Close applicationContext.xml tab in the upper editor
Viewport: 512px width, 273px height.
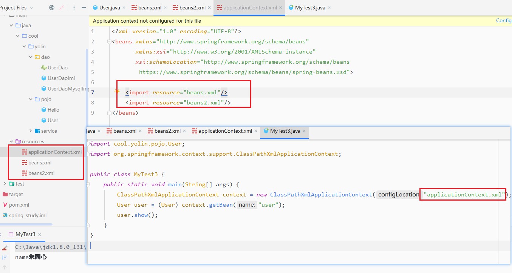281,8
